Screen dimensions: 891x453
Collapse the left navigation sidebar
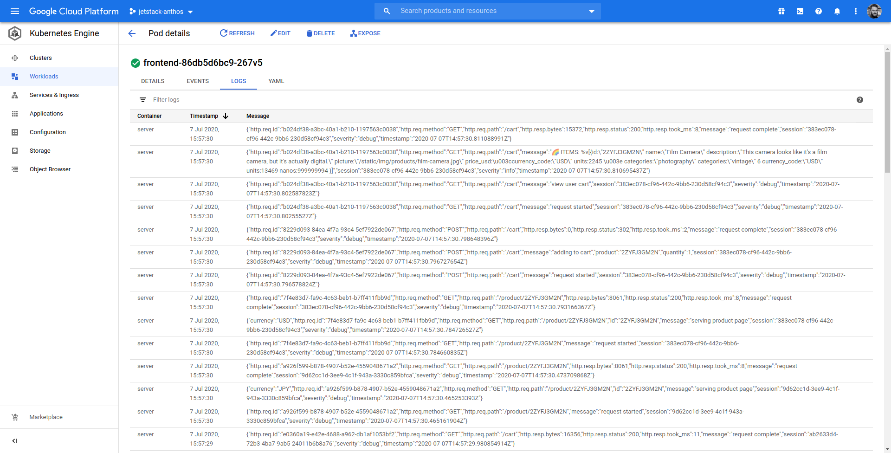tap(14, 440)
